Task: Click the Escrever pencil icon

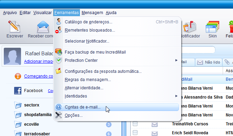Action: pos(14,26)
